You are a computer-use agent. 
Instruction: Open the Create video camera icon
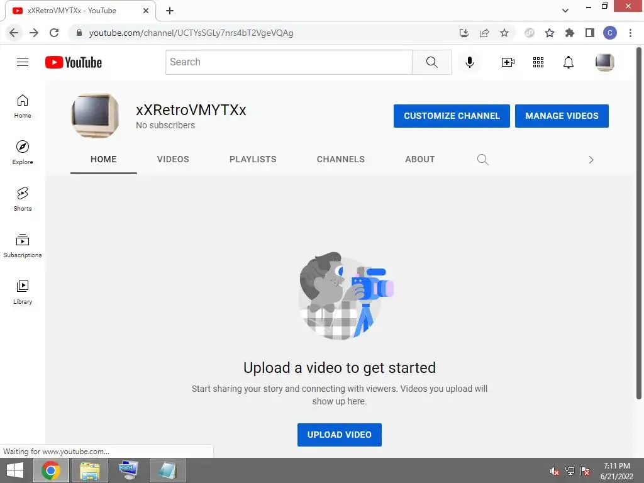[508, 62]
